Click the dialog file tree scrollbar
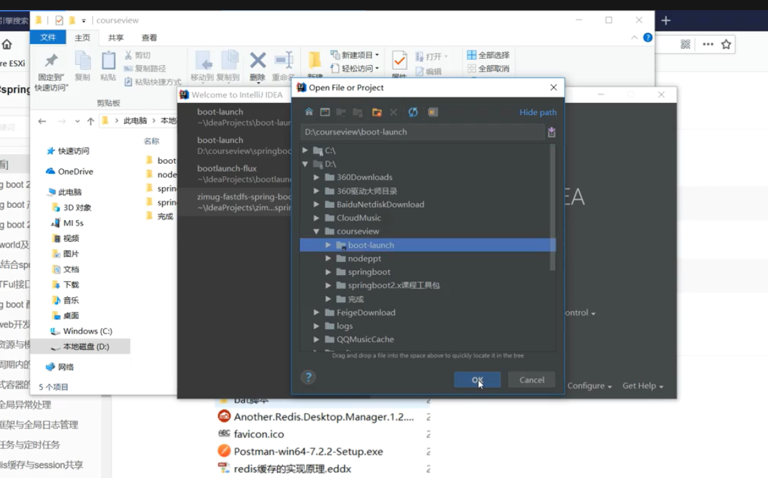The height and width of the screenshot is (478, 768). pos(553,207)
